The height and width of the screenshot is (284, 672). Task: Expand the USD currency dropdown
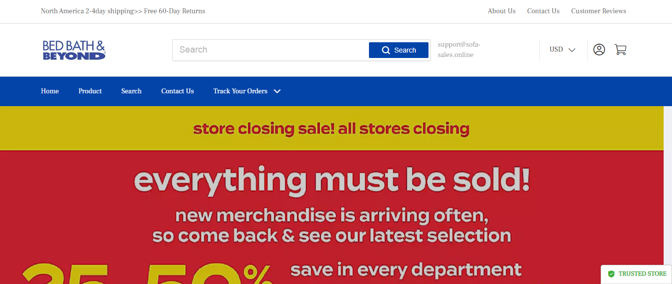click(562, 50)
